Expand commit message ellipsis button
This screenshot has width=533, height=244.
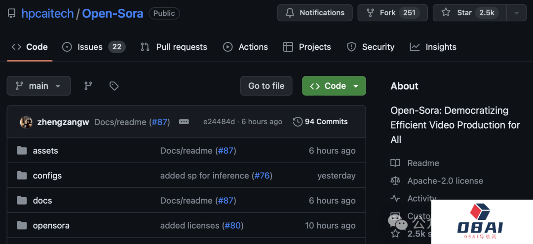click(x=184, y=122)
